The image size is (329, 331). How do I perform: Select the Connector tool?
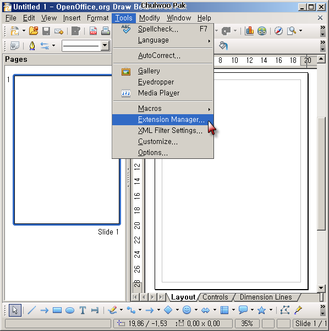131,310
